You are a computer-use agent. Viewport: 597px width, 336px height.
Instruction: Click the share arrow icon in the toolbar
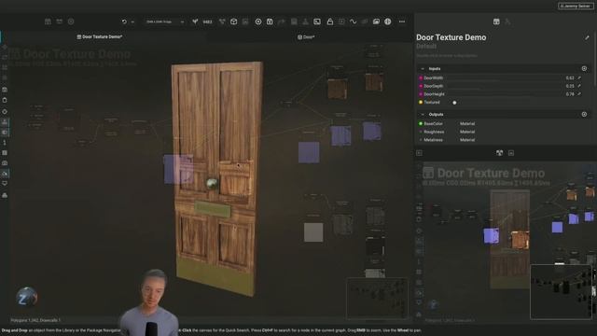pyautogui.click(x=282, y=21)
